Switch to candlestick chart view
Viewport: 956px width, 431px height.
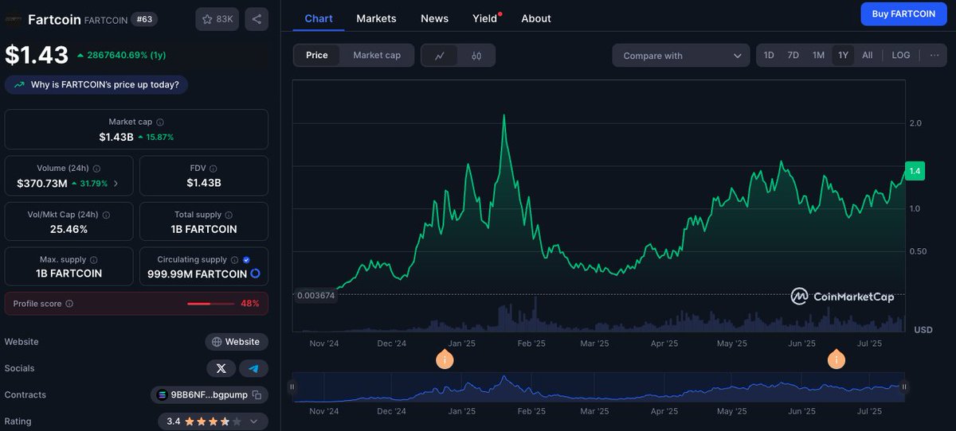[476, 56]
